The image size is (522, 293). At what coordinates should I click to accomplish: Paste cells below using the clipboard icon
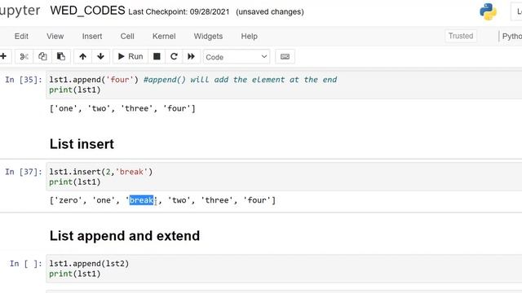61,56
